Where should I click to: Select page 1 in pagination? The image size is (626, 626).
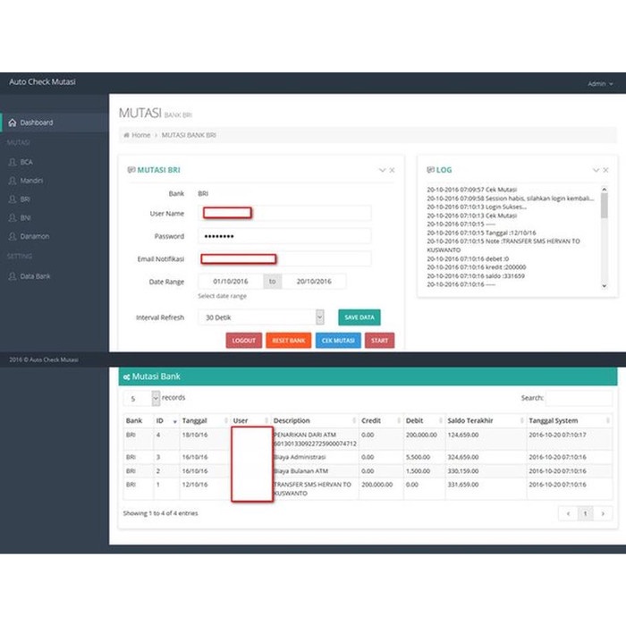[x=585, y=514]
